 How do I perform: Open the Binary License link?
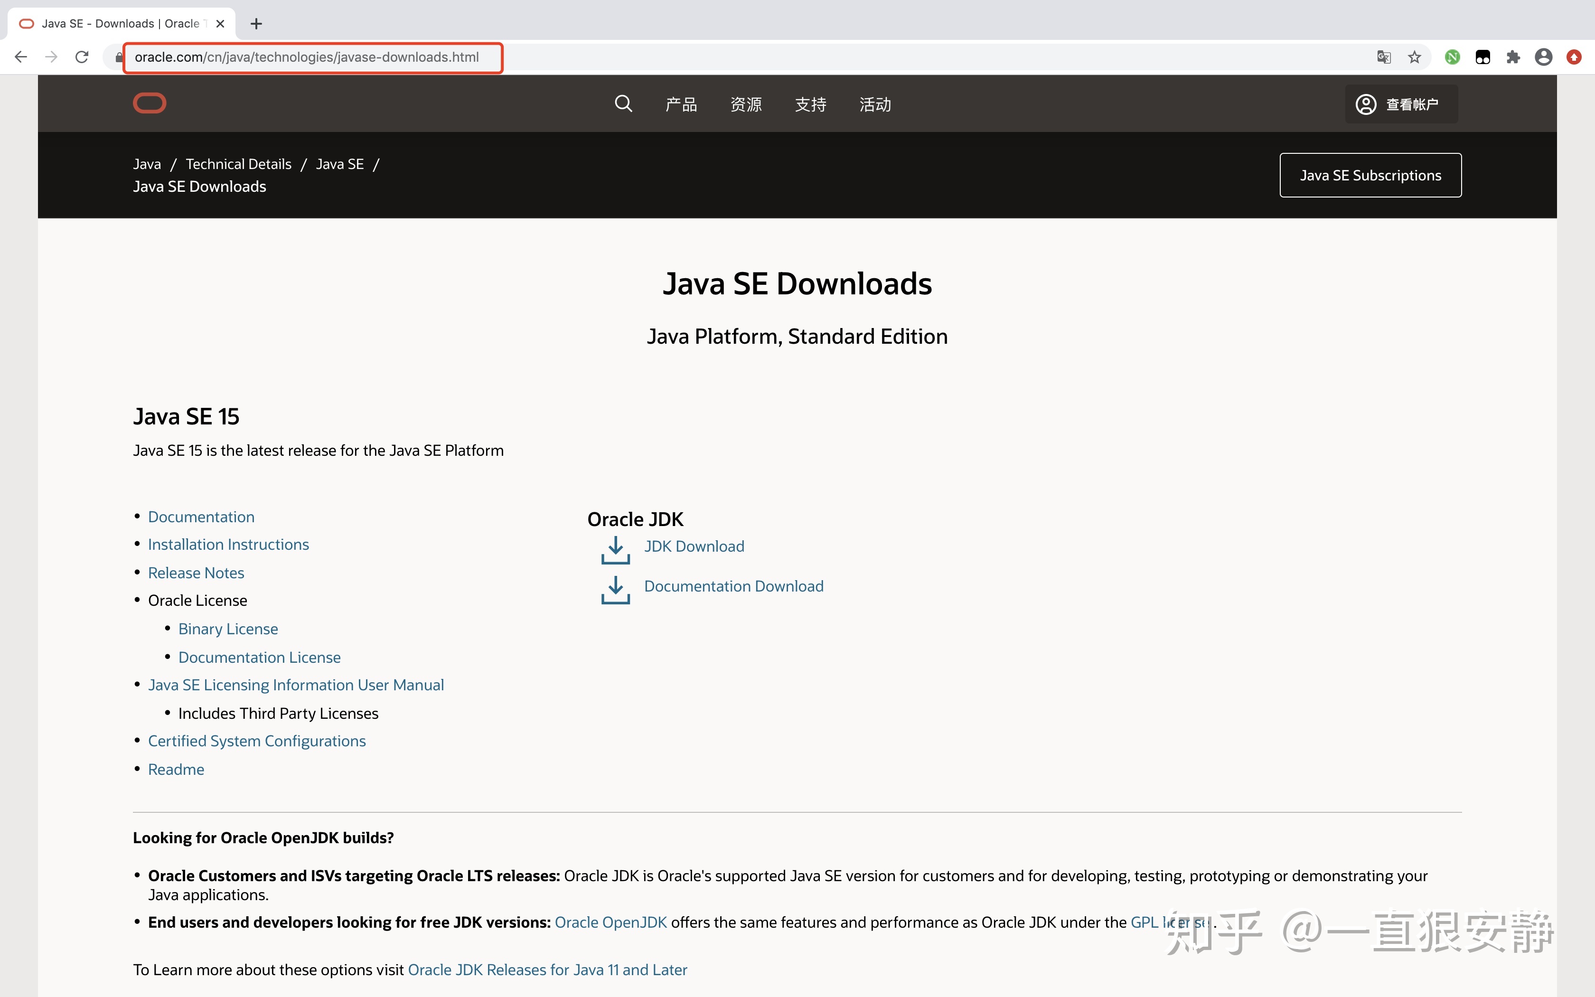228,629
